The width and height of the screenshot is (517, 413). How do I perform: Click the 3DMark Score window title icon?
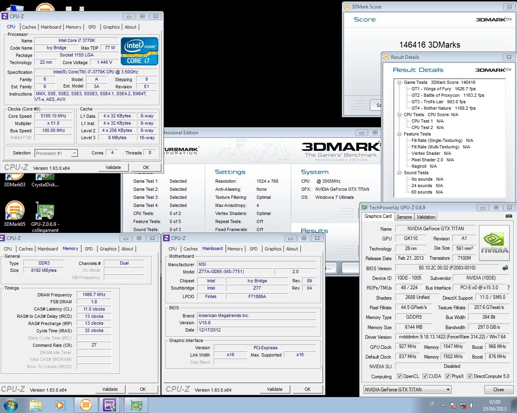(x=347, y=6)
